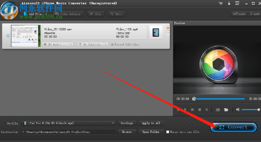Viewport: 261px width, 142px height.
Task: Adjust the volume slider
Action: [x=251, y=110]
